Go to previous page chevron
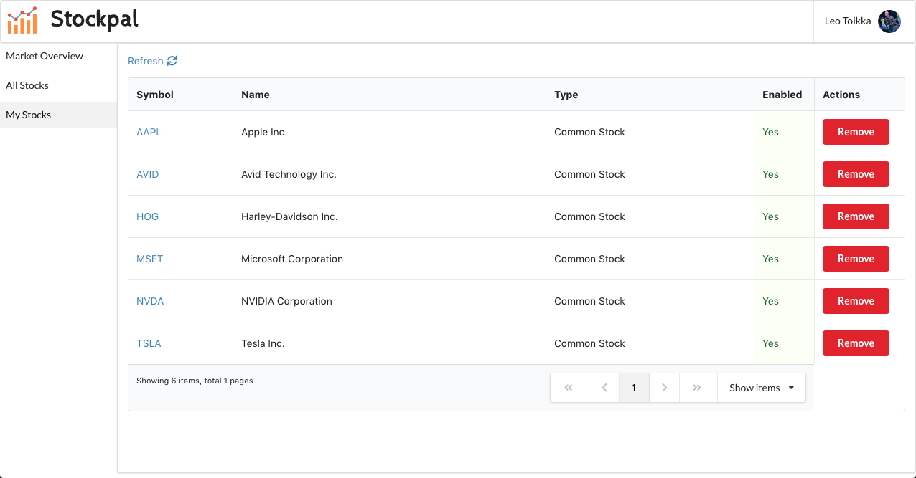The width and height of the screenshot is (916, 478). click(x=604, y=388)
